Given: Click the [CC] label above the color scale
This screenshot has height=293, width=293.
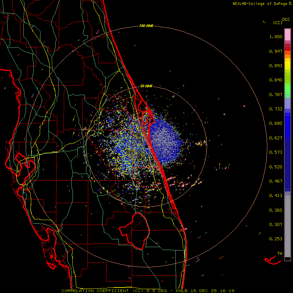Looking at the screenshot, I should click(278, 22).
